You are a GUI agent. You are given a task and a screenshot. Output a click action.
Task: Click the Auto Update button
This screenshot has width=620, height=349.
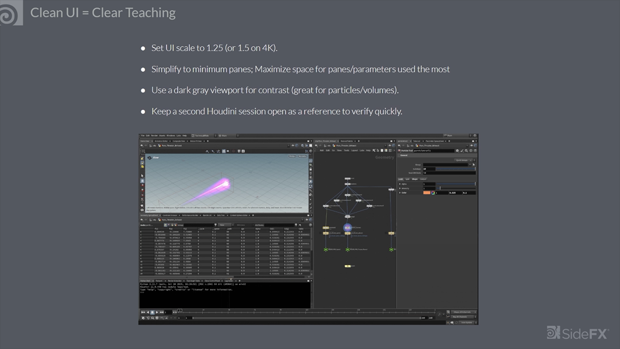pos(466,322)
